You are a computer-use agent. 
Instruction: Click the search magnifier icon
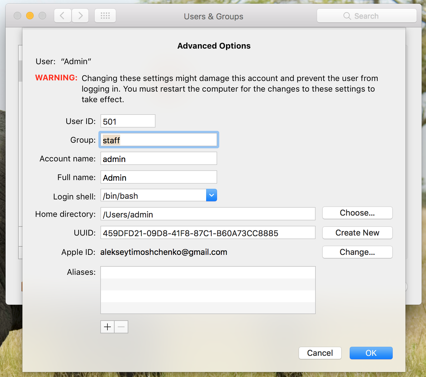pyautogui.click(x=347, y=16)
